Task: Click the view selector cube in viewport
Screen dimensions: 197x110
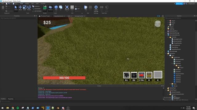Action: (x=158, y=24)
